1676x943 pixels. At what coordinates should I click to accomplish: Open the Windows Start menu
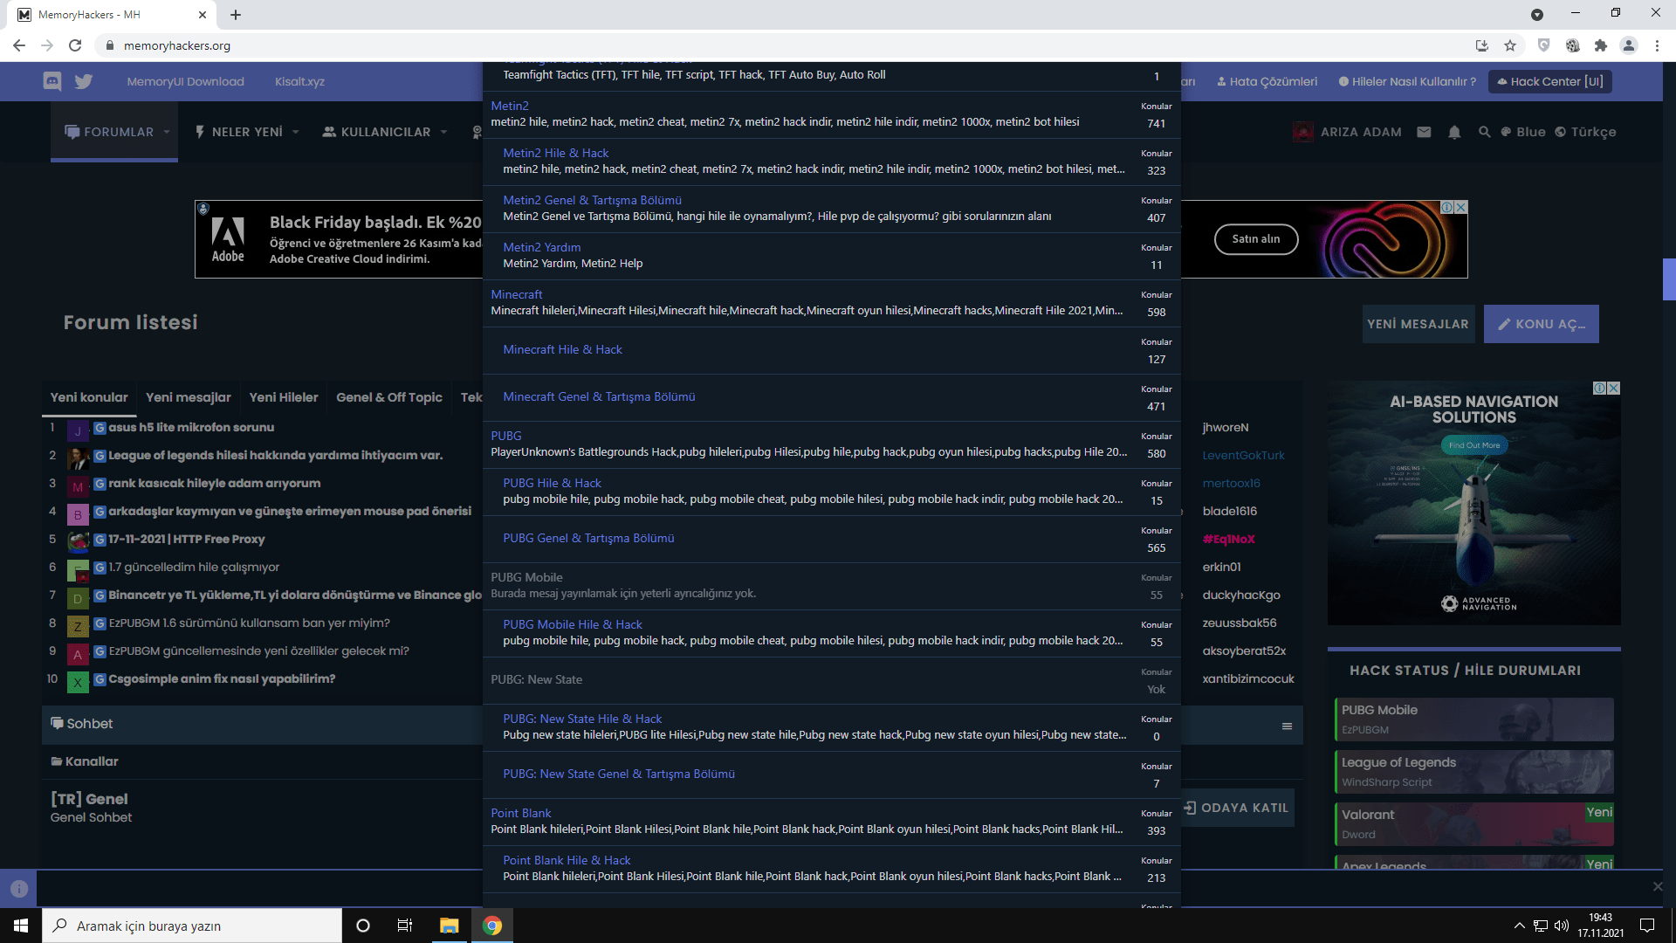click(x=21, y=926)
